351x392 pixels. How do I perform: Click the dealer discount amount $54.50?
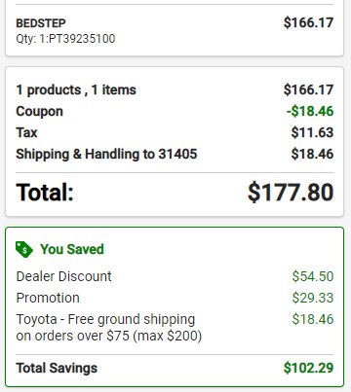(313, 276)
